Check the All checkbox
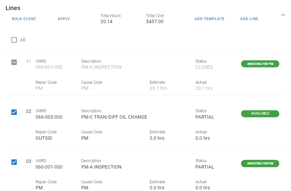 (x=14, y=40)
